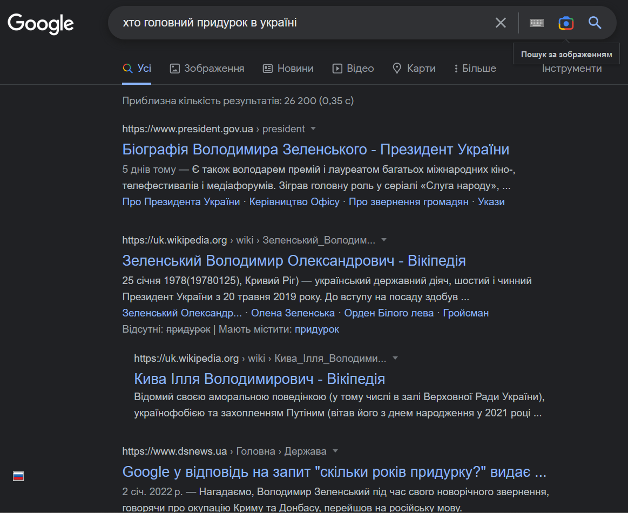Image resolution: width=628 pixels, height=513 pixels.
Task: Click the Russian flag icon
Action: pos(18,476)
